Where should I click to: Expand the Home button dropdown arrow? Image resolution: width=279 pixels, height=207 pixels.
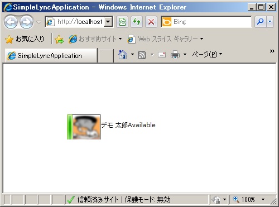(x=132, y=55)
